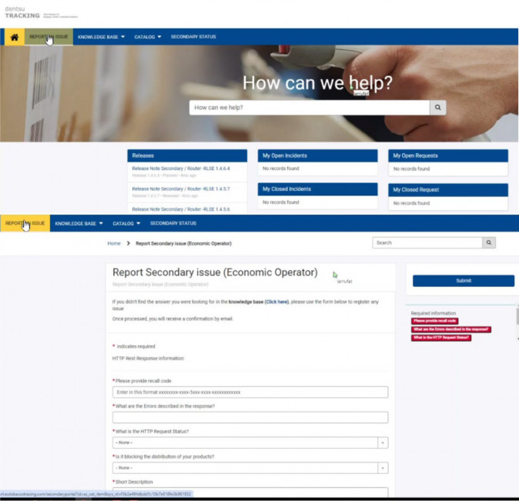519x501 pixels.
Task: Follow the 'Click here' knowledge base link
Action: pos(277,302)
